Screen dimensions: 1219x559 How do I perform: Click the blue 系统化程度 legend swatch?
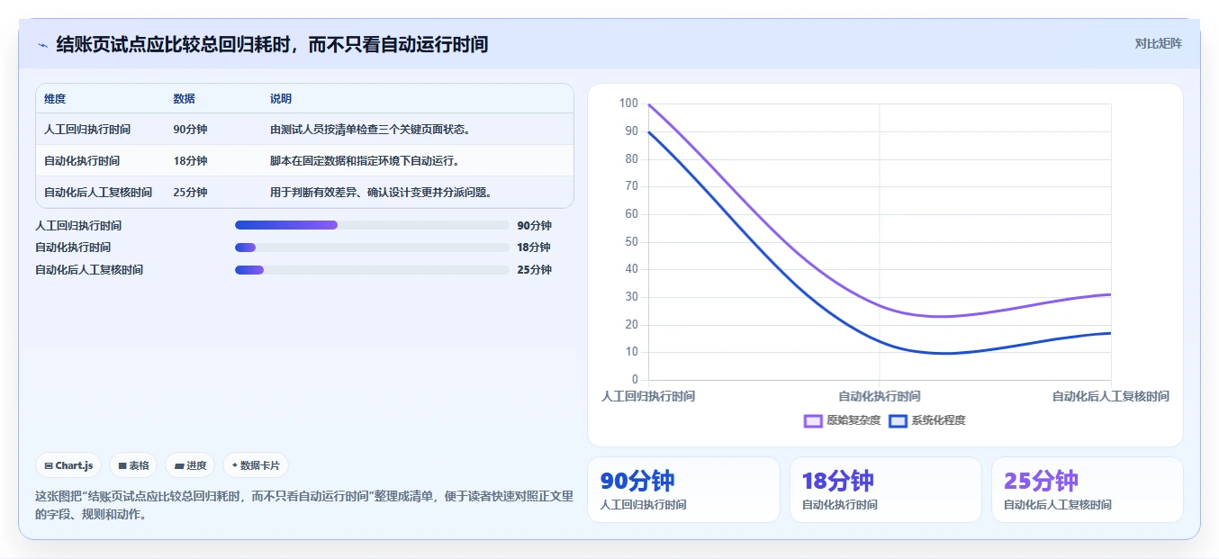(x=898, y=420)
